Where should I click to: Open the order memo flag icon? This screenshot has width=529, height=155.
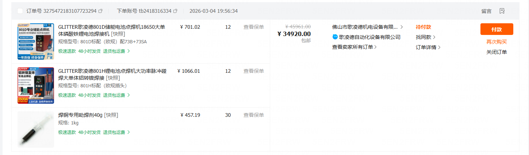pos(502,11)
